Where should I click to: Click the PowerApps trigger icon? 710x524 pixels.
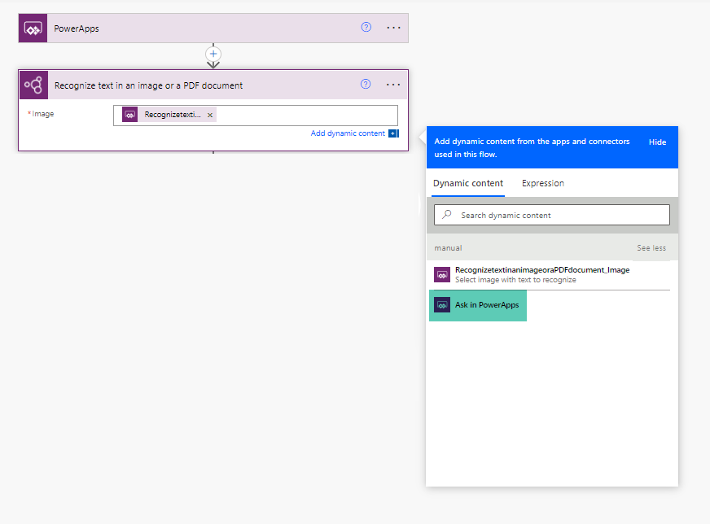(x=33, y=28)
